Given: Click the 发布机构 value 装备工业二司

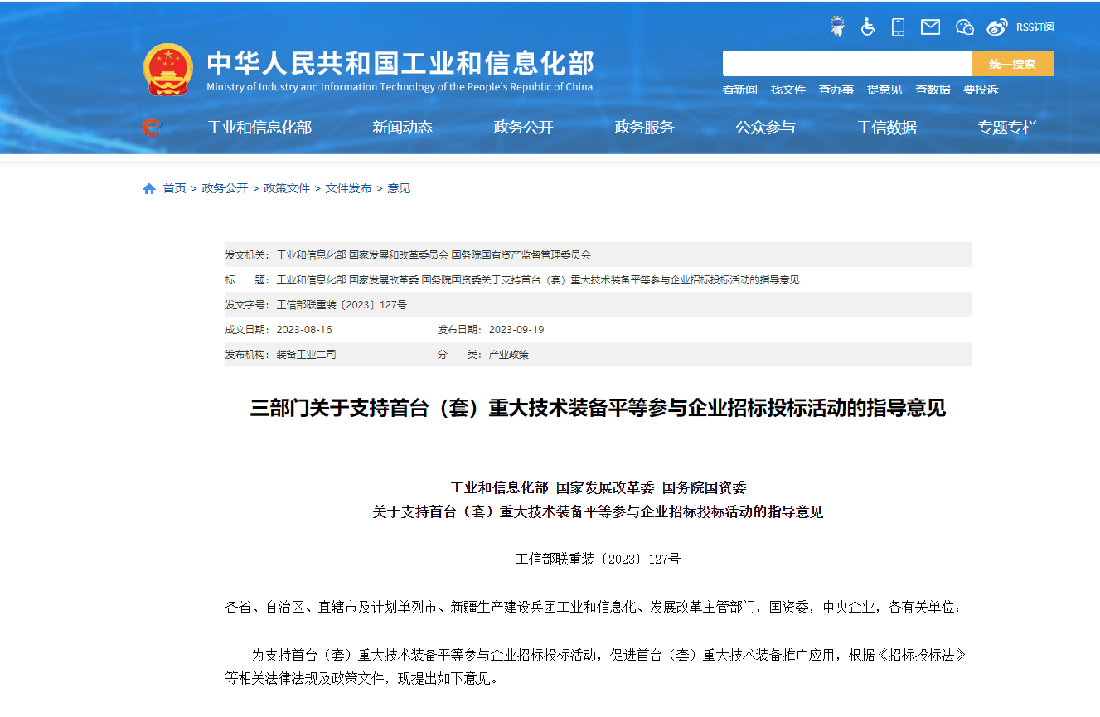Looking at the screenshot, I should tap(306, 355).
